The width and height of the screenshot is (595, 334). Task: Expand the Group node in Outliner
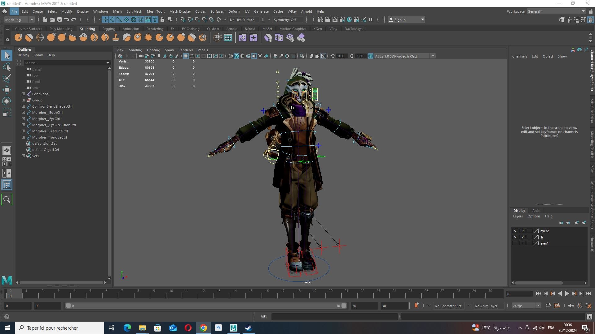click(x=23, y=100)
